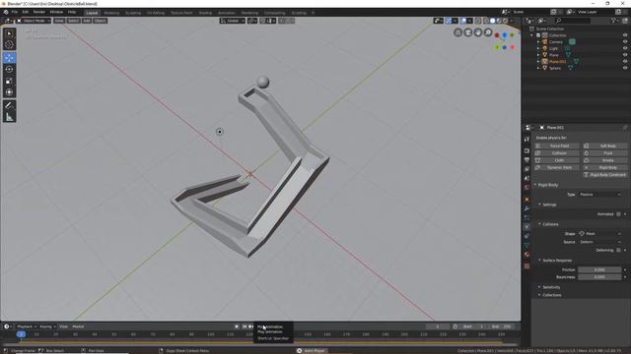
Task: Open the Object Mode dropdown
Action: [x=34, y=21]
